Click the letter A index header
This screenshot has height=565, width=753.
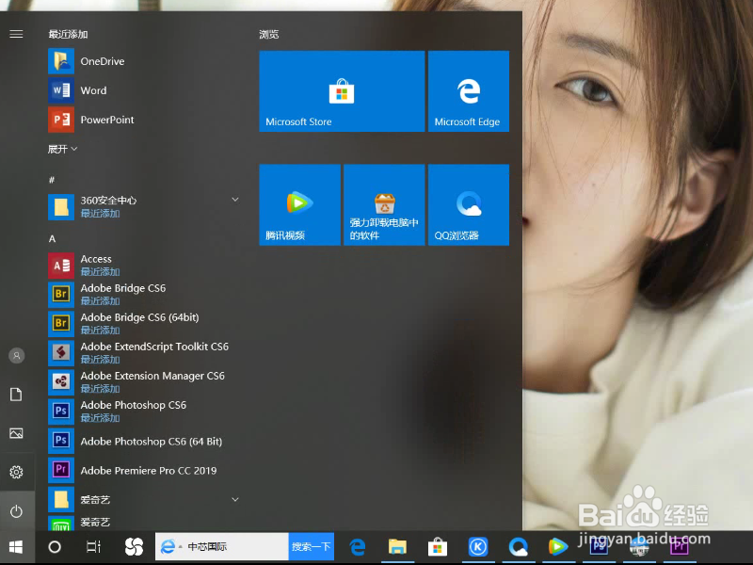(x=53, y=239)
